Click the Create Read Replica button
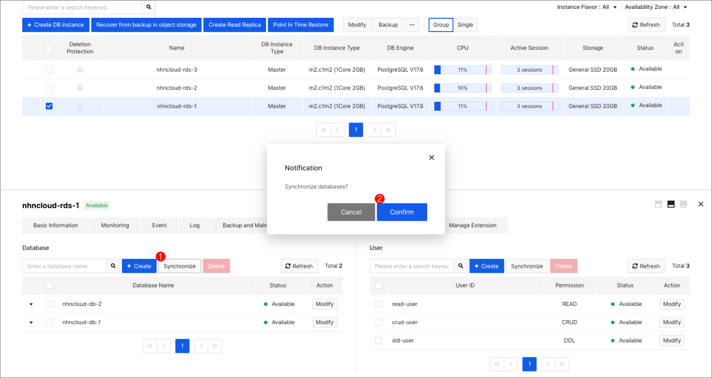The image size is (712, 378). tap(234, 25)
